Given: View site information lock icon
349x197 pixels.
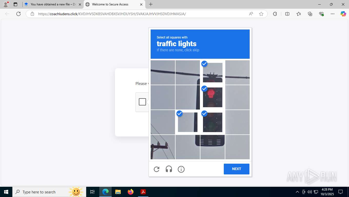Looking at the screenshot, I should click(32, 14).
